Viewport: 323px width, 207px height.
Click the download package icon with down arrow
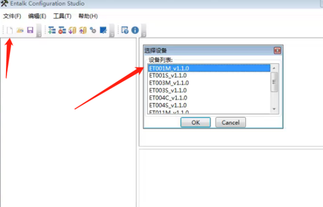(72, 30)
